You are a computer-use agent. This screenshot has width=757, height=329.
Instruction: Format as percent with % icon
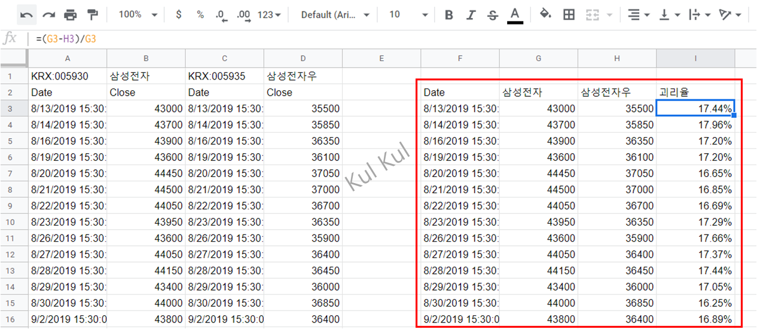click(200, 15)
